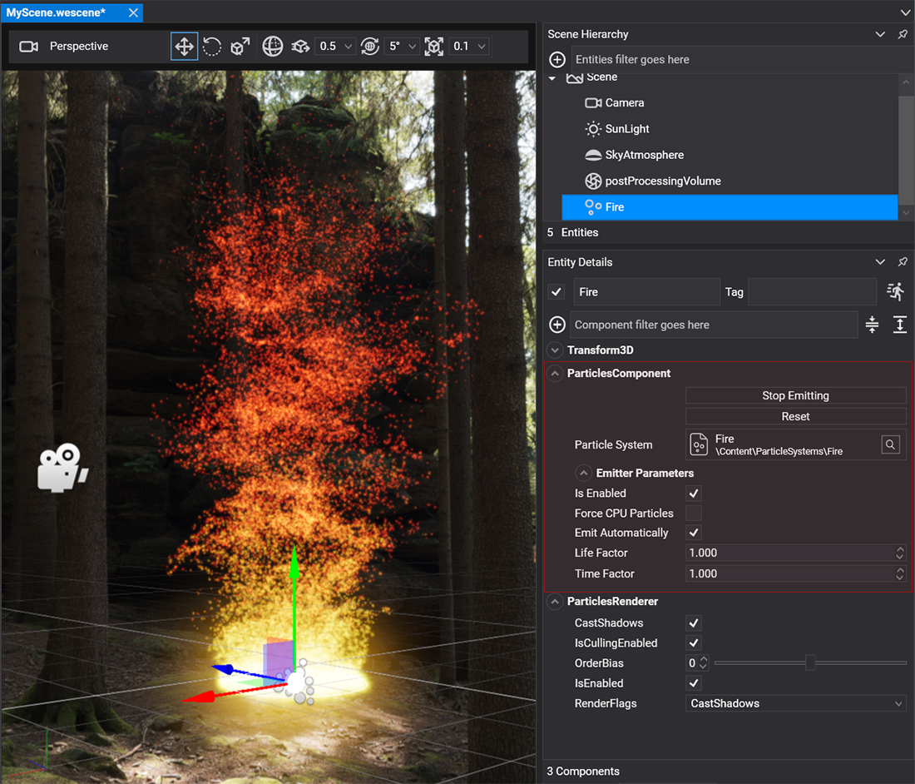
Task: Open the move snap 0.5 dropdown
Action: coord(335,47)
